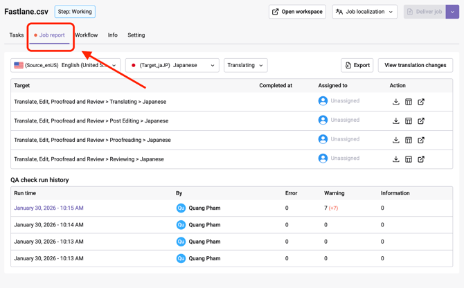Open table view for Post Editing row

409,121
